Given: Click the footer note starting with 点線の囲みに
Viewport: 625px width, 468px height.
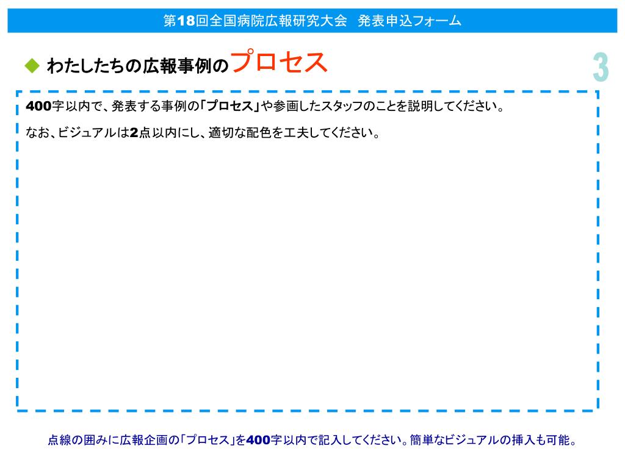Looking at the screenshot, I should (x=312, y=440).
